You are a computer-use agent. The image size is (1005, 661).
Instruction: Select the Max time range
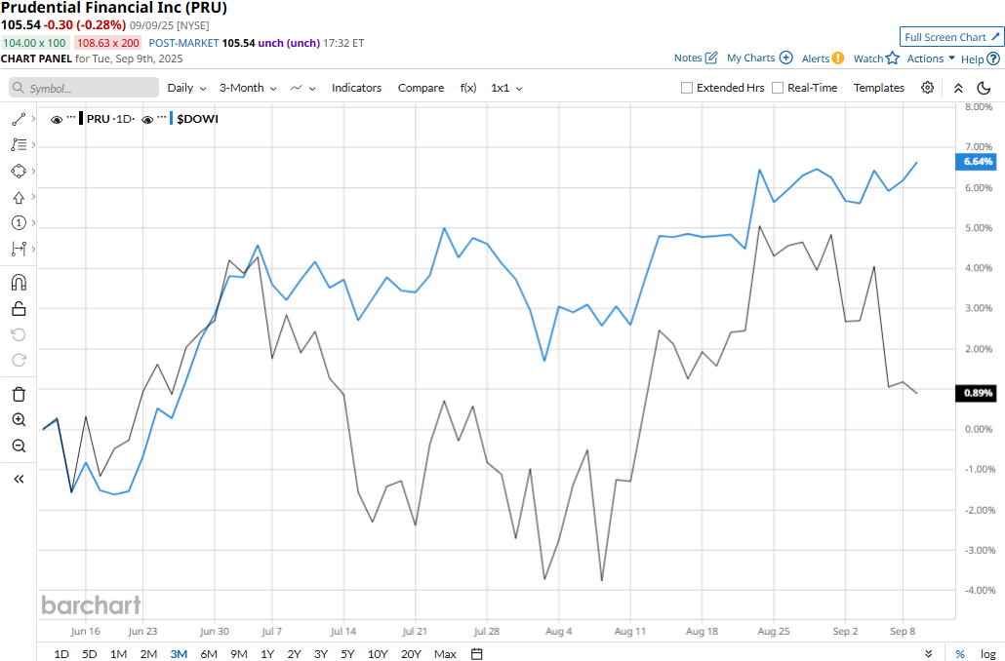445,654
